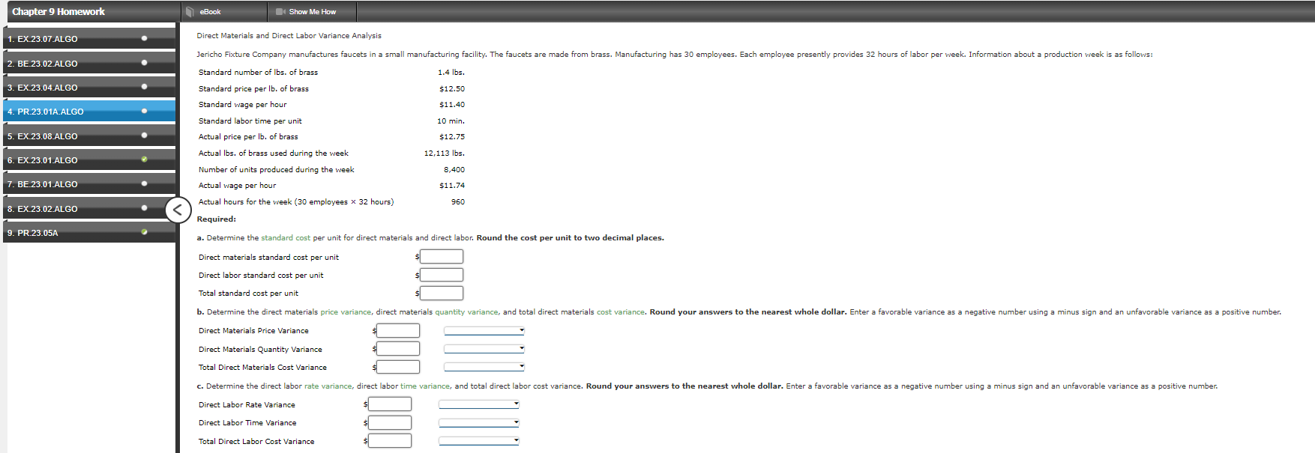Open the 'time variance' glossary link

click(424, 386)
